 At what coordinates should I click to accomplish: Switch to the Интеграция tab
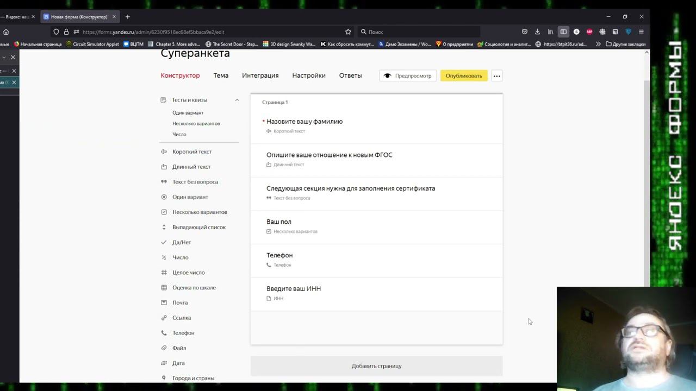pos(260,75)
